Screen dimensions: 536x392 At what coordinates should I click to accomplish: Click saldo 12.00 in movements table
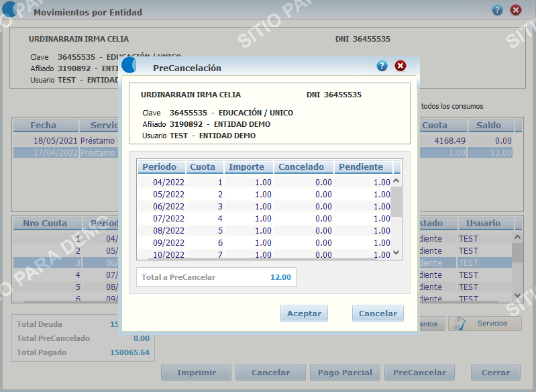click(501, 152)
